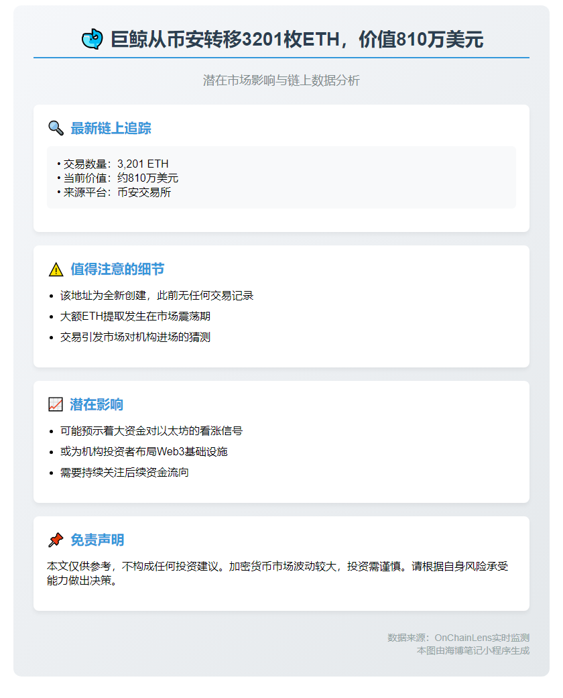563x698 pixels.
Task: Click the footer line 本图由海博笔记小程序生成
Action: [x=473, y=651]
